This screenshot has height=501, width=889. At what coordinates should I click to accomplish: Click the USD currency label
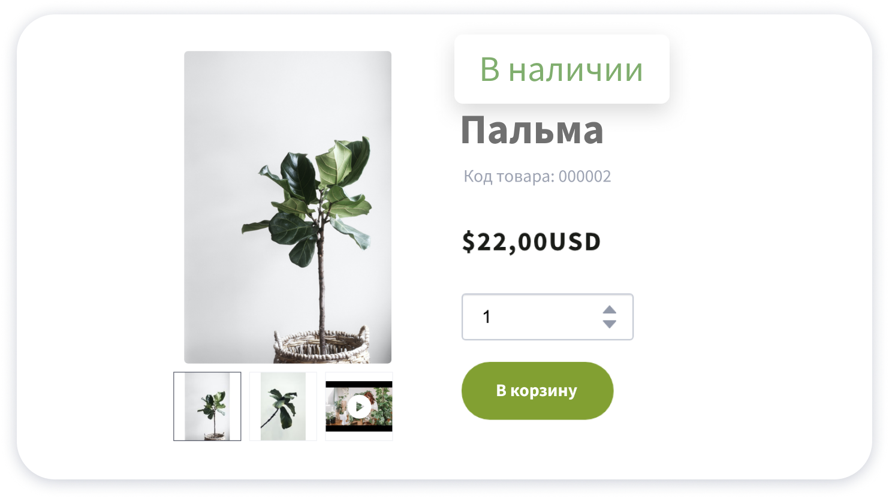(x=575, y=242)
